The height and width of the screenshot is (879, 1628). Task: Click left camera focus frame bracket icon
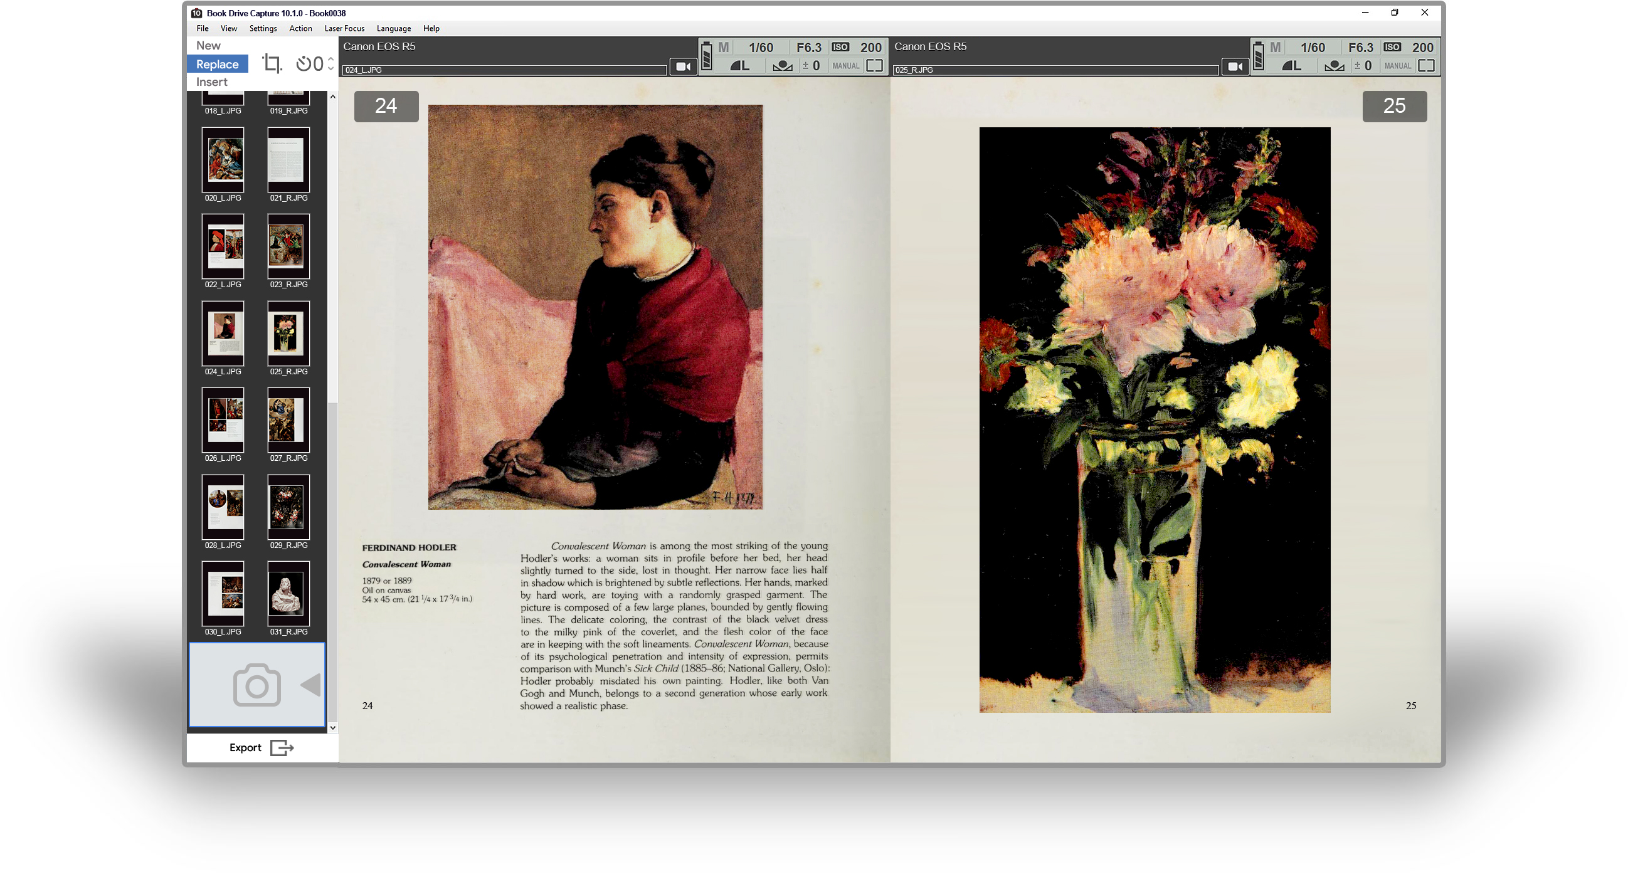(x=875, y=66)
